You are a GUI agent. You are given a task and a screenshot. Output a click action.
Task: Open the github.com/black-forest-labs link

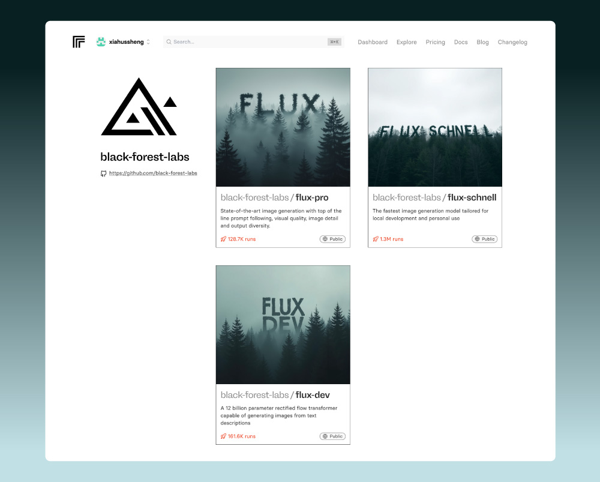pyautogui.click(x=153, y=173)
